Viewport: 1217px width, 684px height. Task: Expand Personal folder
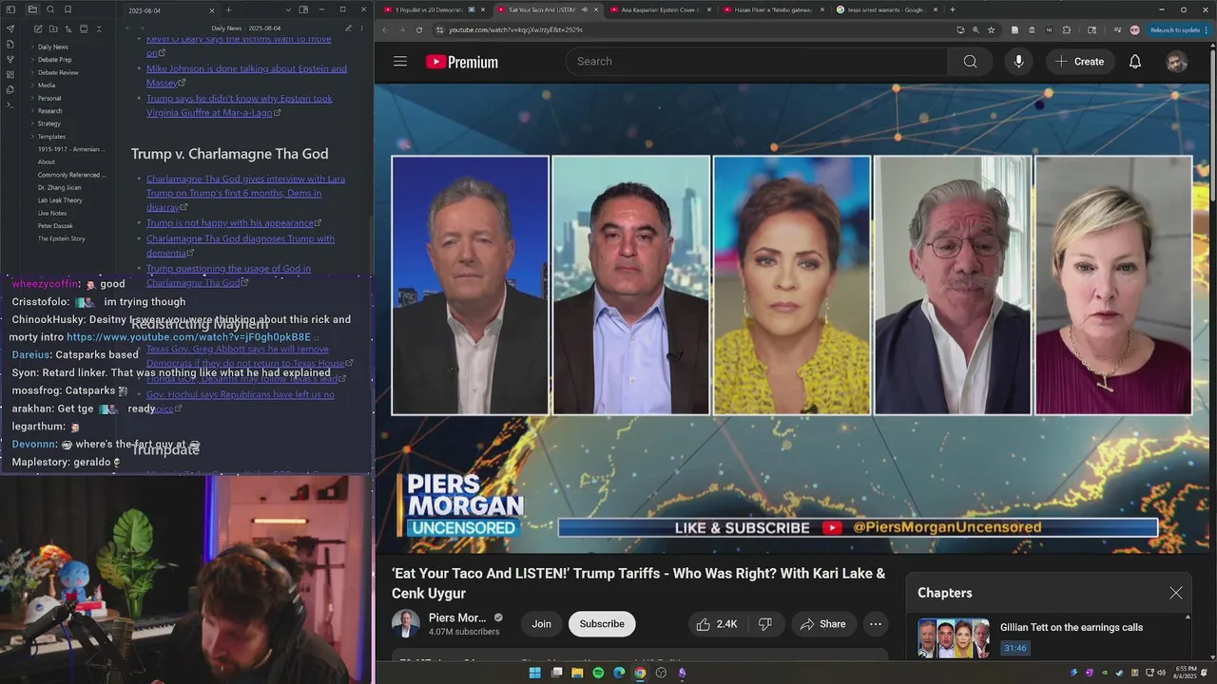[x=48, y=98]
